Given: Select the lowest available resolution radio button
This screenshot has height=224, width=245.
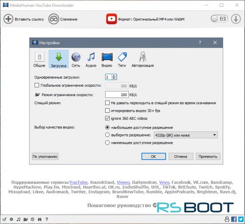Looking at the screenshot, I should pos(107,143).
